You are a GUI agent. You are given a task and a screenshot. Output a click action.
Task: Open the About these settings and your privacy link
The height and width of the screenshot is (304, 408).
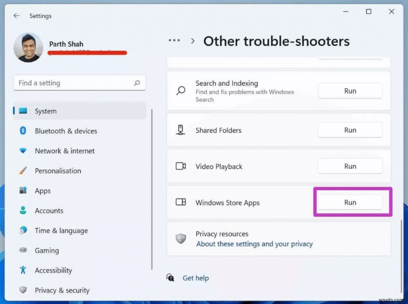[x=254, y=244]
